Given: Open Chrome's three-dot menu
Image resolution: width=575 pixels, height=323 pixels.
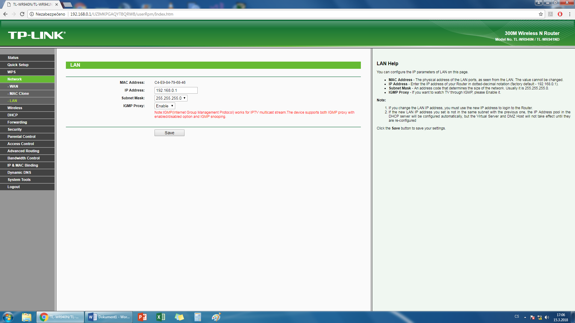Looking at the screenshot, I should (570, 14).
